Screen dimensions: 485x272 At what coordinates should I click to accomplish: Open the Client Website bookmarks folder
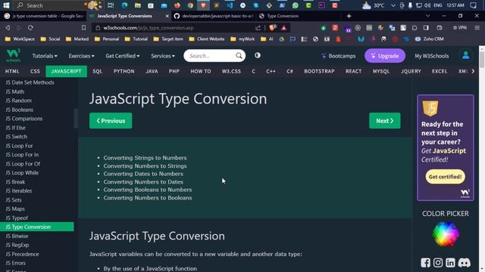click(x=207, y=39)
